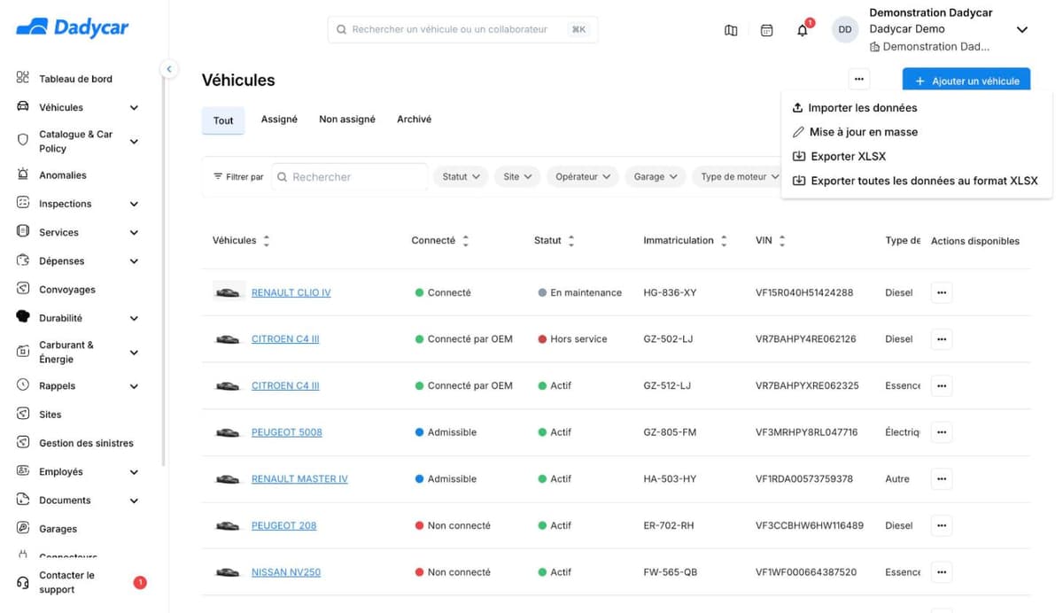
Task: Click the Anomalies sidebar icon
Action: [23, 175]
